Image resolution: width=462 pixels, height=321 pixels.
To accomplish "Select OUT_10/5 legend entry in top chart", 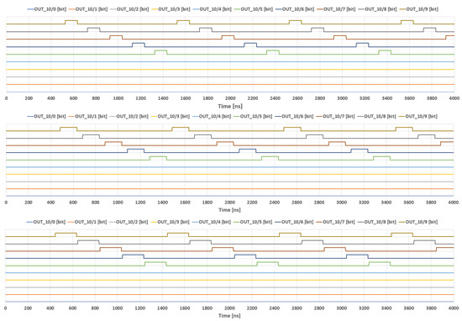I will (253, 9).
